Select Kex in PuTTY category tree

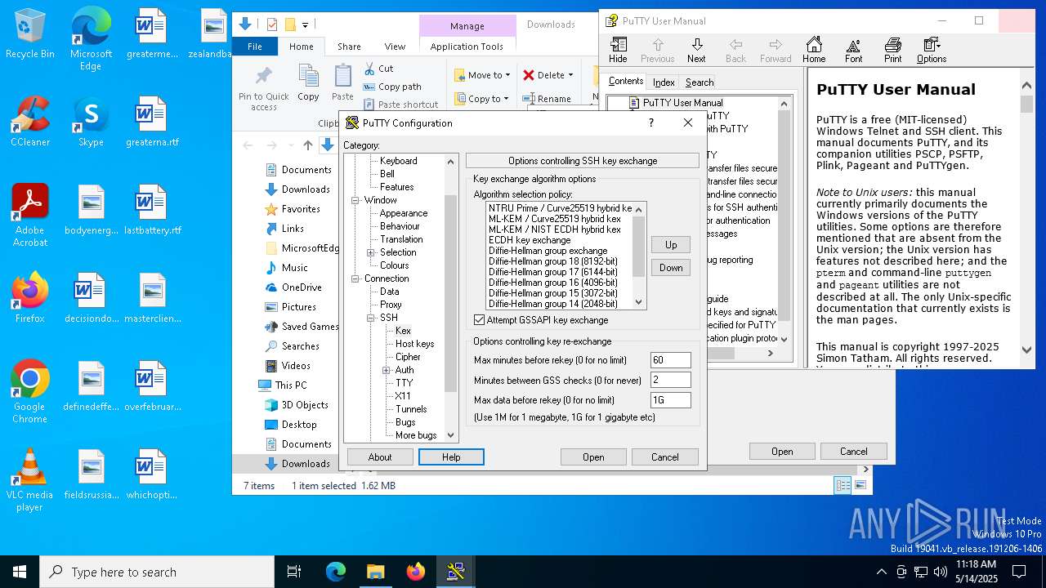click(x=403, y=331)
